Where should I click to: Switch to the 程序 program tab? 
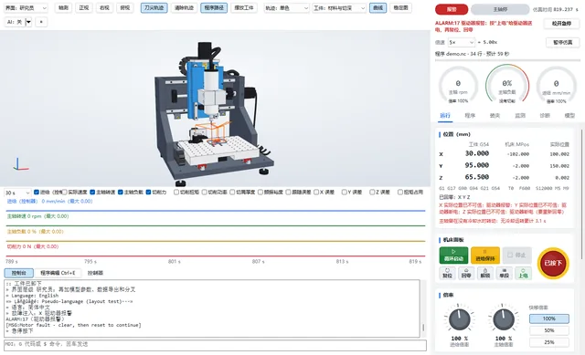470,116
